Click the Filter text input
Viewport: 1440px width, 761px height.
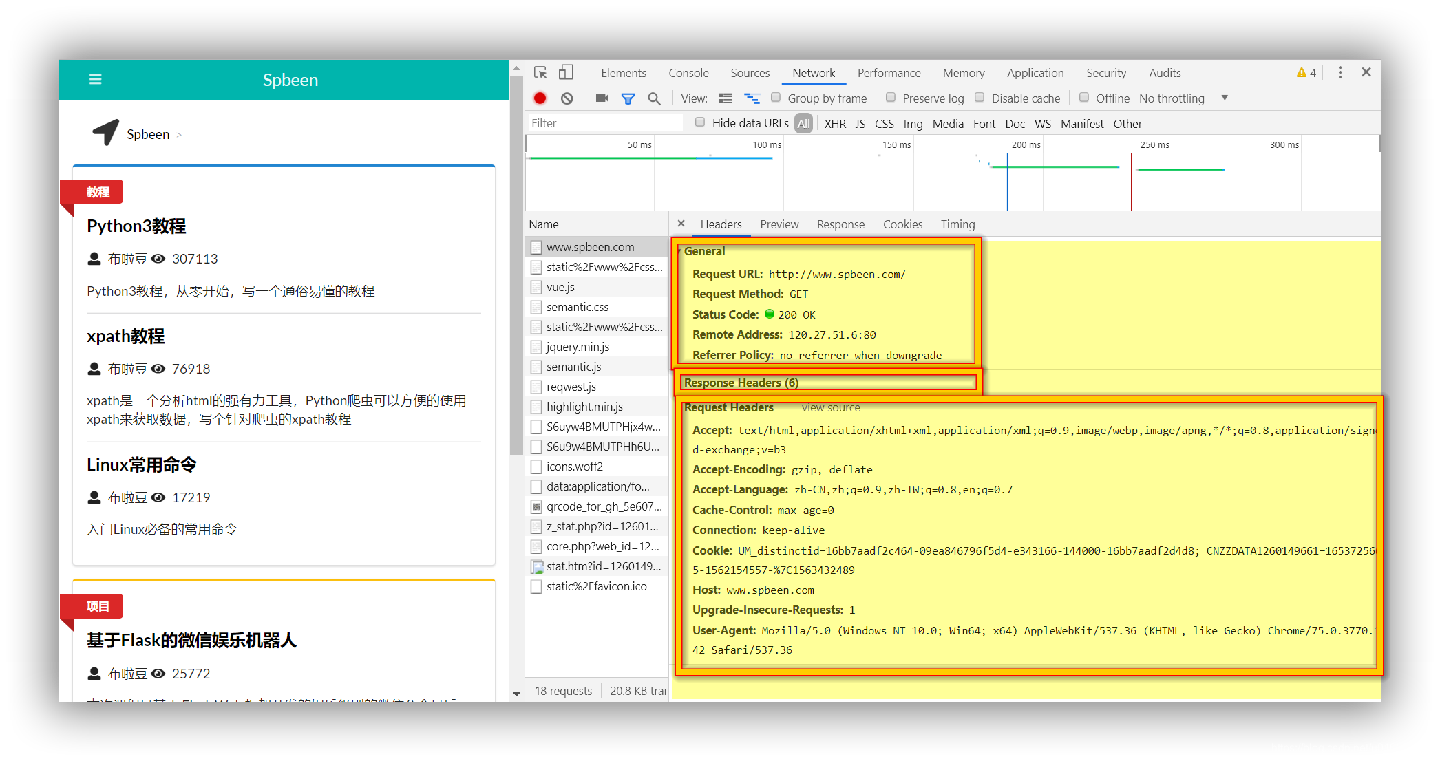(604, 123)
